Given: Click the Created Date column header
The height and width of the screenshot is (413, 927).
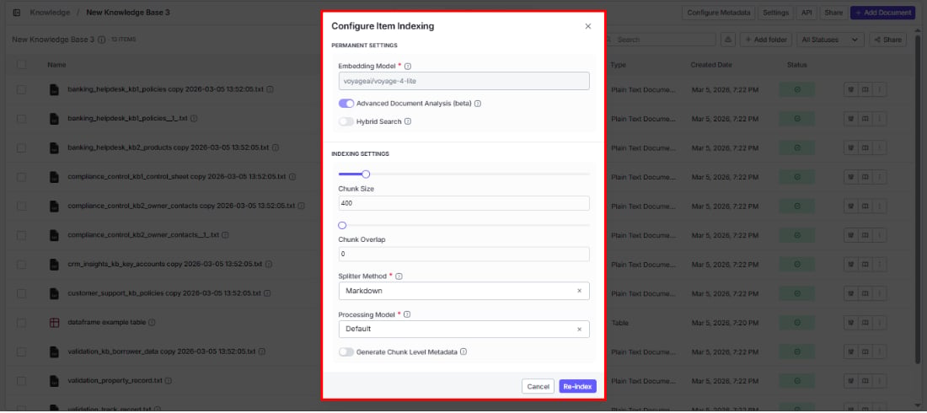Looking at the screenshot, I should 711,65.
